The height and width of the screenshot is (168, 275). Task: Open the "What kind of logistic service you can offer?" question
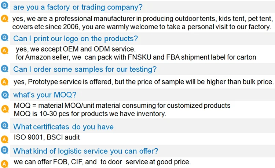[86, 151]
